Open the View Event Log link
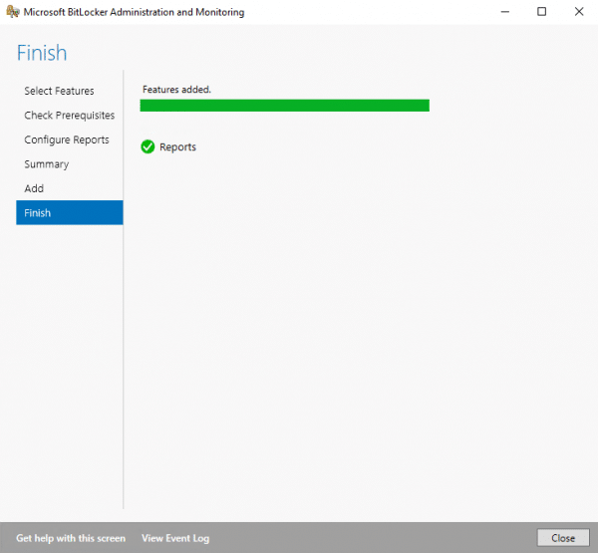 pyautogui.click(x=175, y=538)
